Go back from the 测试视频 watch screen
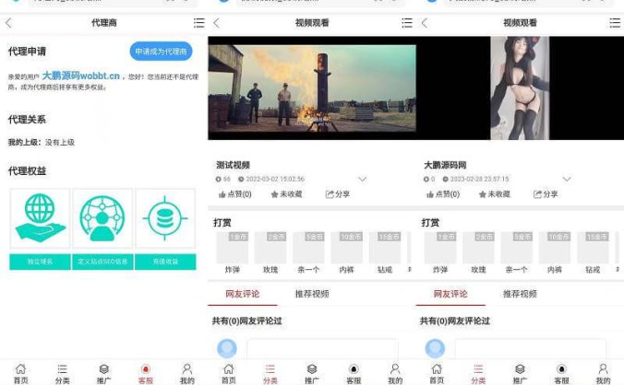This screenshot has height=385, width=624. point(217,23)
